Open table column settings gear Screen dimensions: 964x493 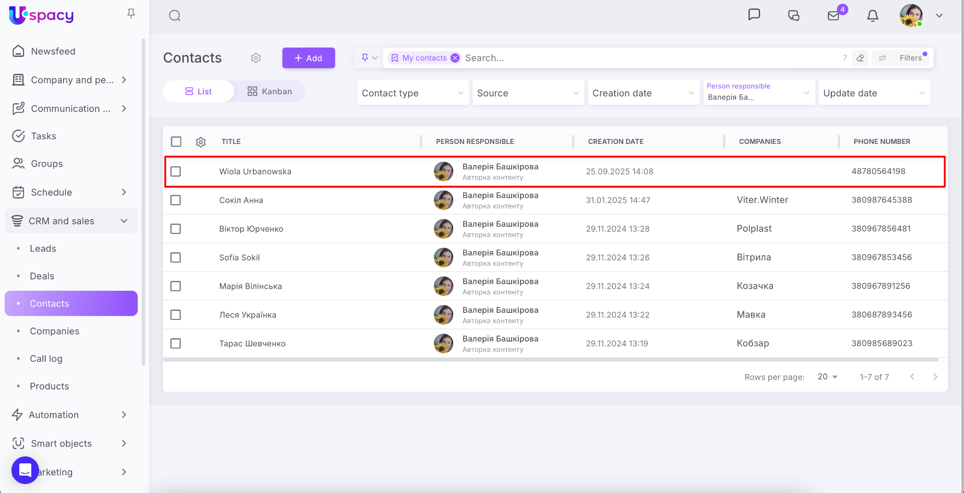click(x=201, y=142)
